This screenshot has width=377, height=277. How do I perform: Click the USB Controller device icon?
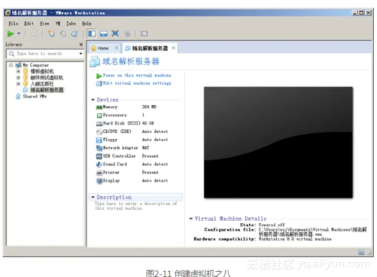(99, 156)
